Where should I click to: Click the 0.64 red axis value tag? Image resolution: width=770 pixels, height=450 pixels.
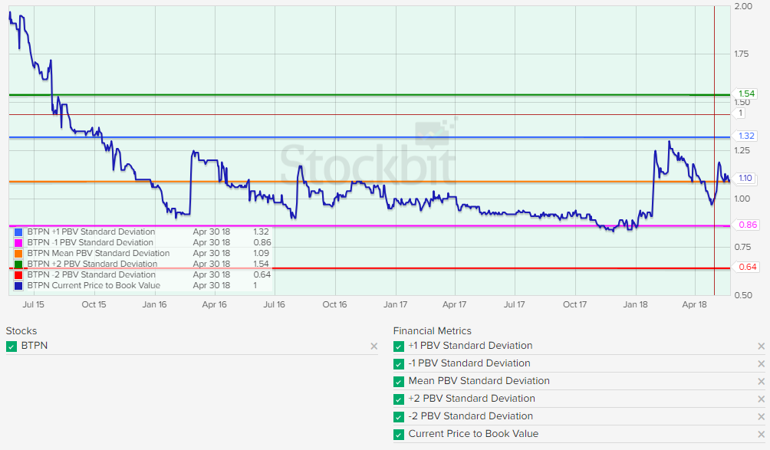(x=746, y=267)
